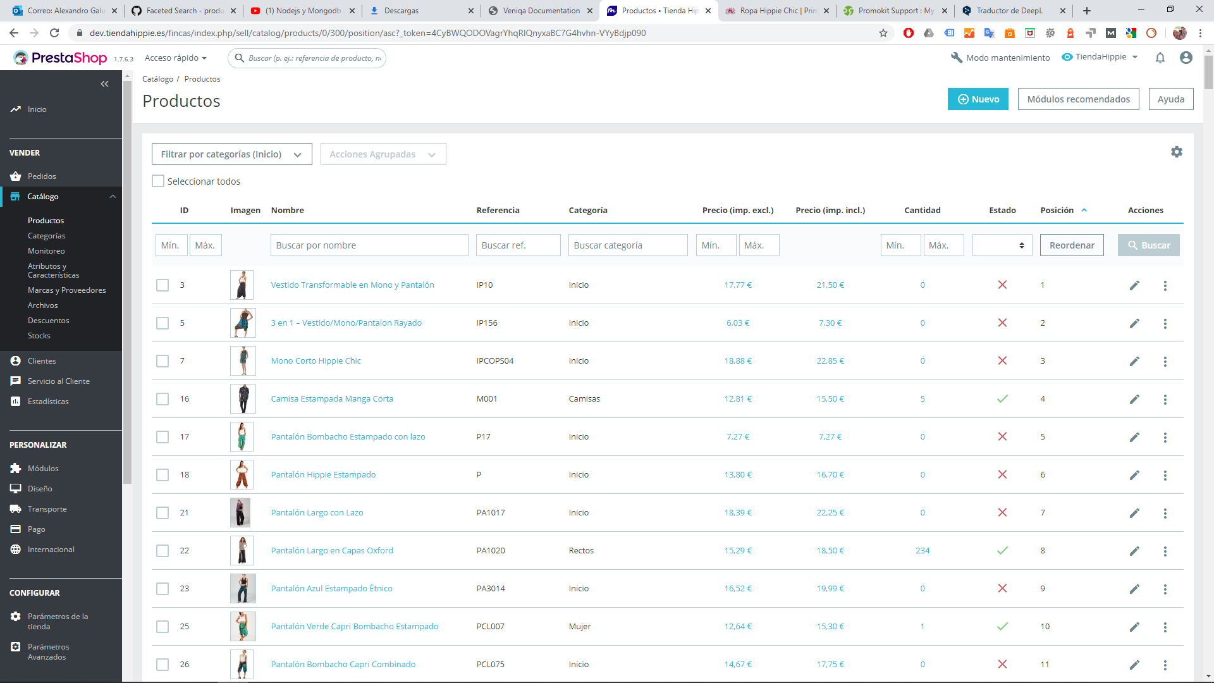Click the notifications bell icon
The width and height of the screenshot is (1214, 683).
[x=1160, y=58]
